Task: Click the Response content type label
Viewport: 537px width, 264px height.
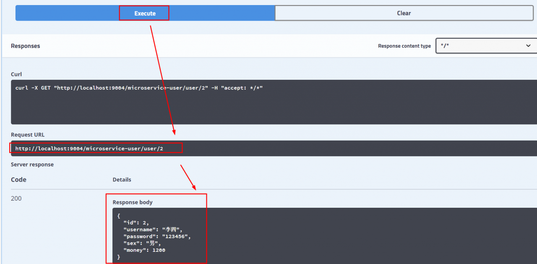Action: click(x=404, y=46)
